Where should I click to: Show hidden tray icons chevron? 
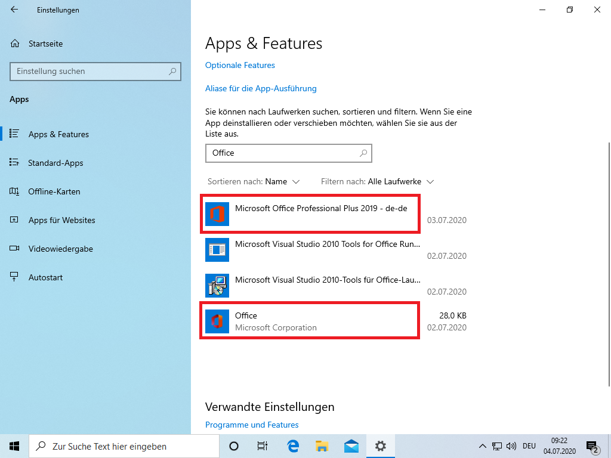coord(482,446)
